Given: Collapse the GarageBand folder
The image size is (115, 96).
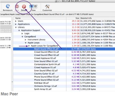Looking at the screenshot, I should coord(22,37).
